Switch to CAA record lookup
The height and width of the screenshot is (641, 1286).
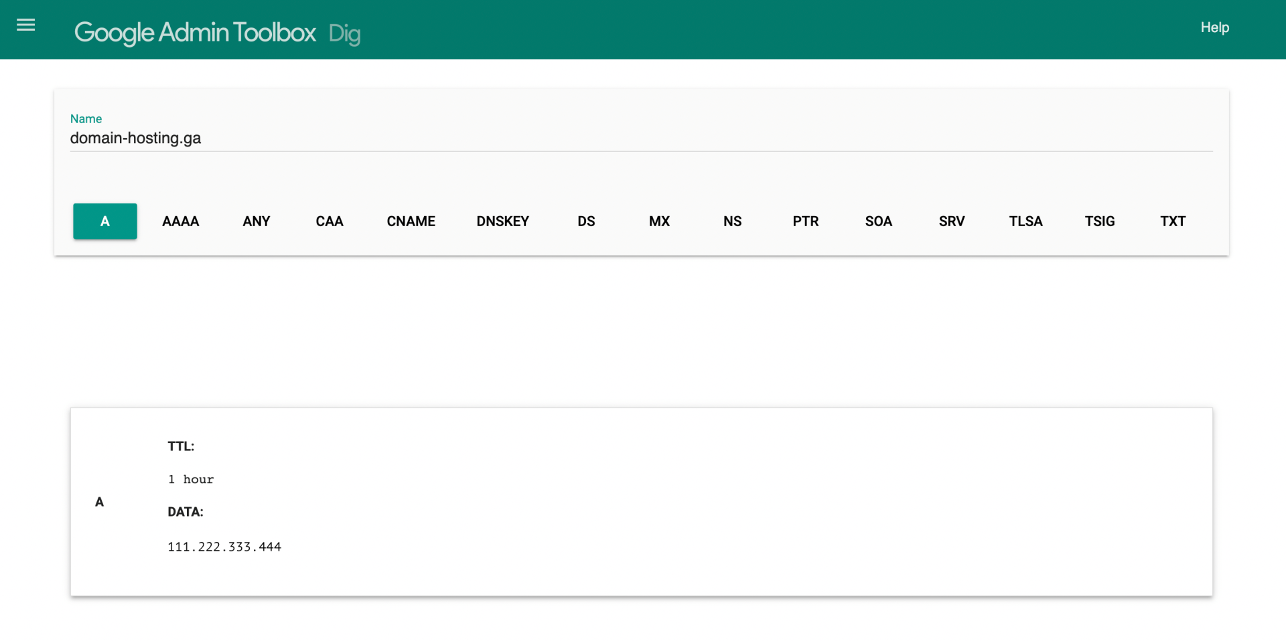[329, 221]
